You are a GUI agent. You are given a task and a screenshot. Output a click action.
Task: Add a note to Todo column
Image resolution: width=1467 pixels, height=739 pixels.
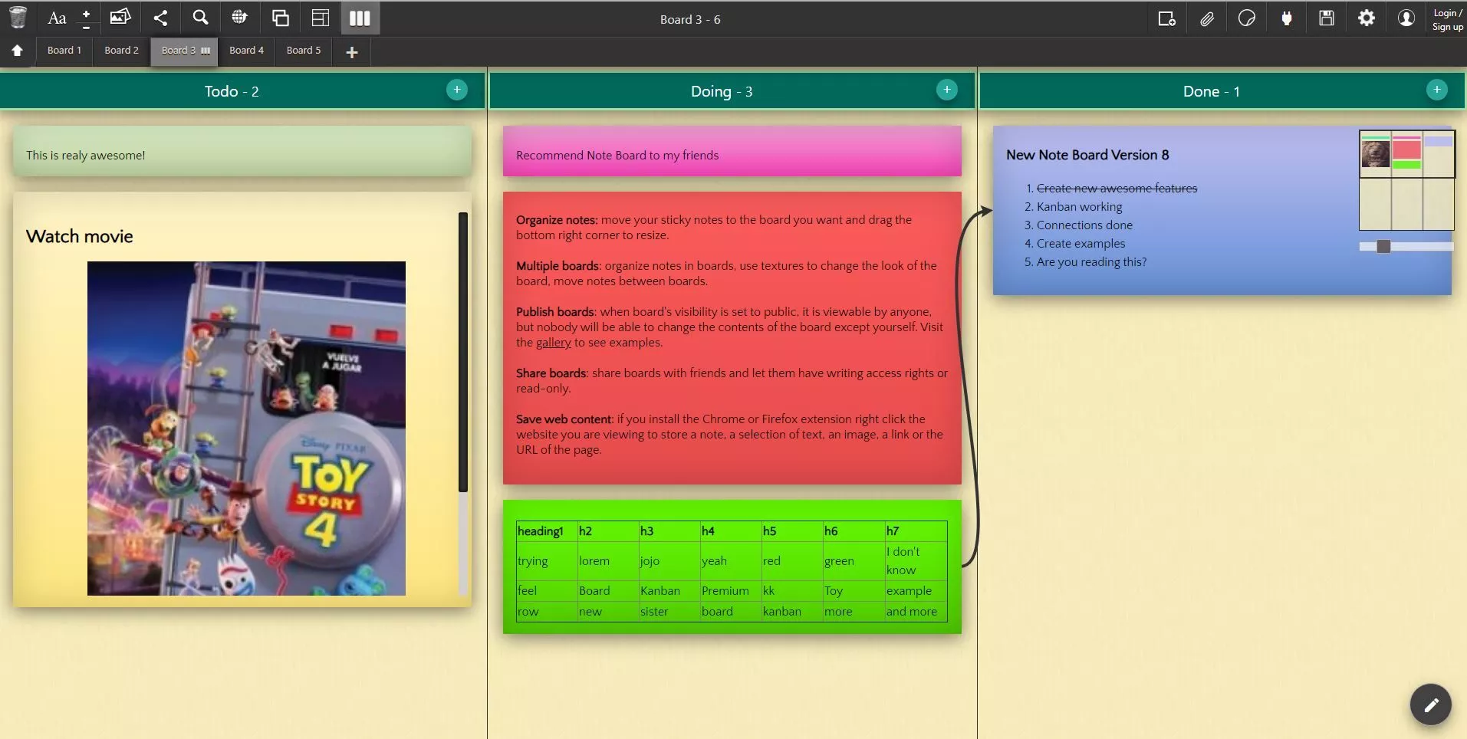(456, 90)
